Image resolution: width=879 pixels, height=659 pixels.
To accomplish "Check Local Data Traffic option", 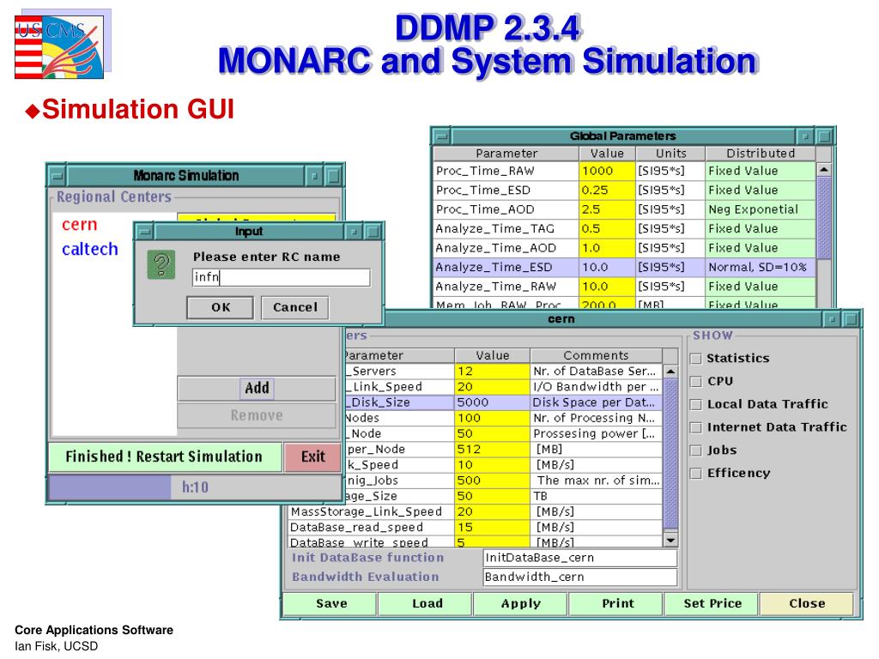I will point(695,405).
